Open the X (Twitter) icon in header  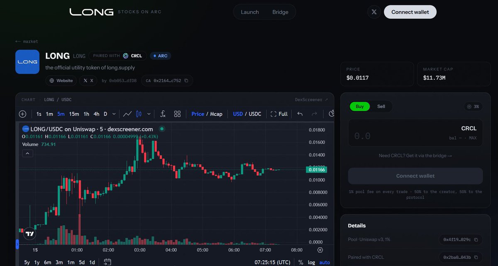[x=374, y=12]
